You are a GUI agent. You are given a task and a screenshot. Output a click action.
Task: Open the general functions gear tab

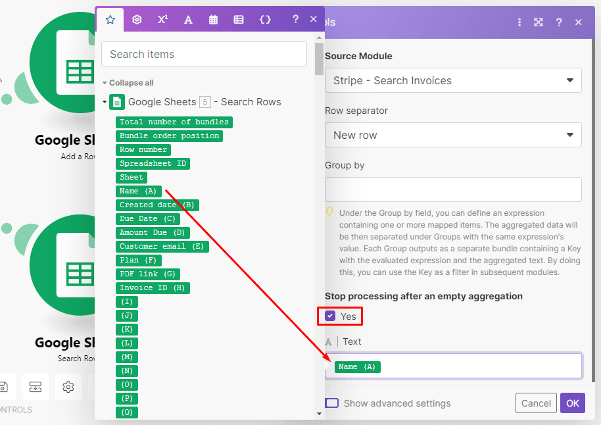coord(137,20)
